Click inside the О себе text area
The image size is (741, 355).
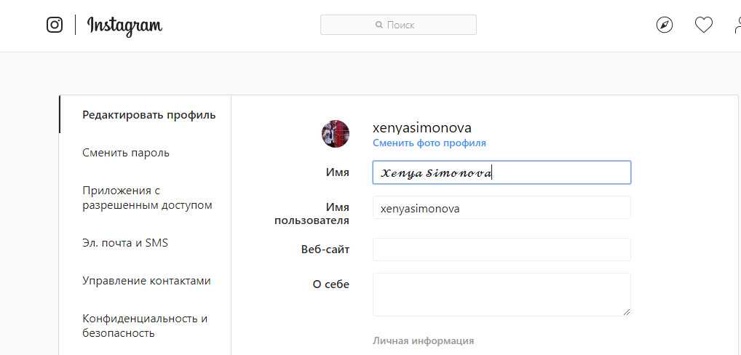[x=501, y=294]
